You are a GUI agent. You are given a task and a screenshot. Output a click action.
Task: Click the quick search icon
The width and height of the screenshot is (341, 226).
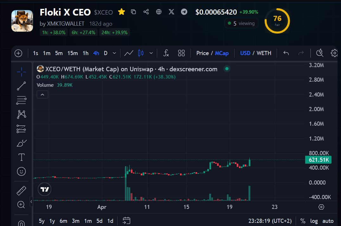[x=320, y=53]
